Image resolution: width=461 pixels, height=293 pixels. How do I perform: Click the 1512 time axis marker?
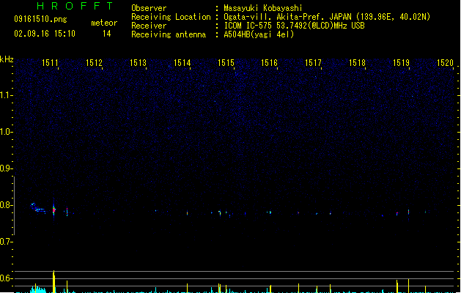pos(94,62)
